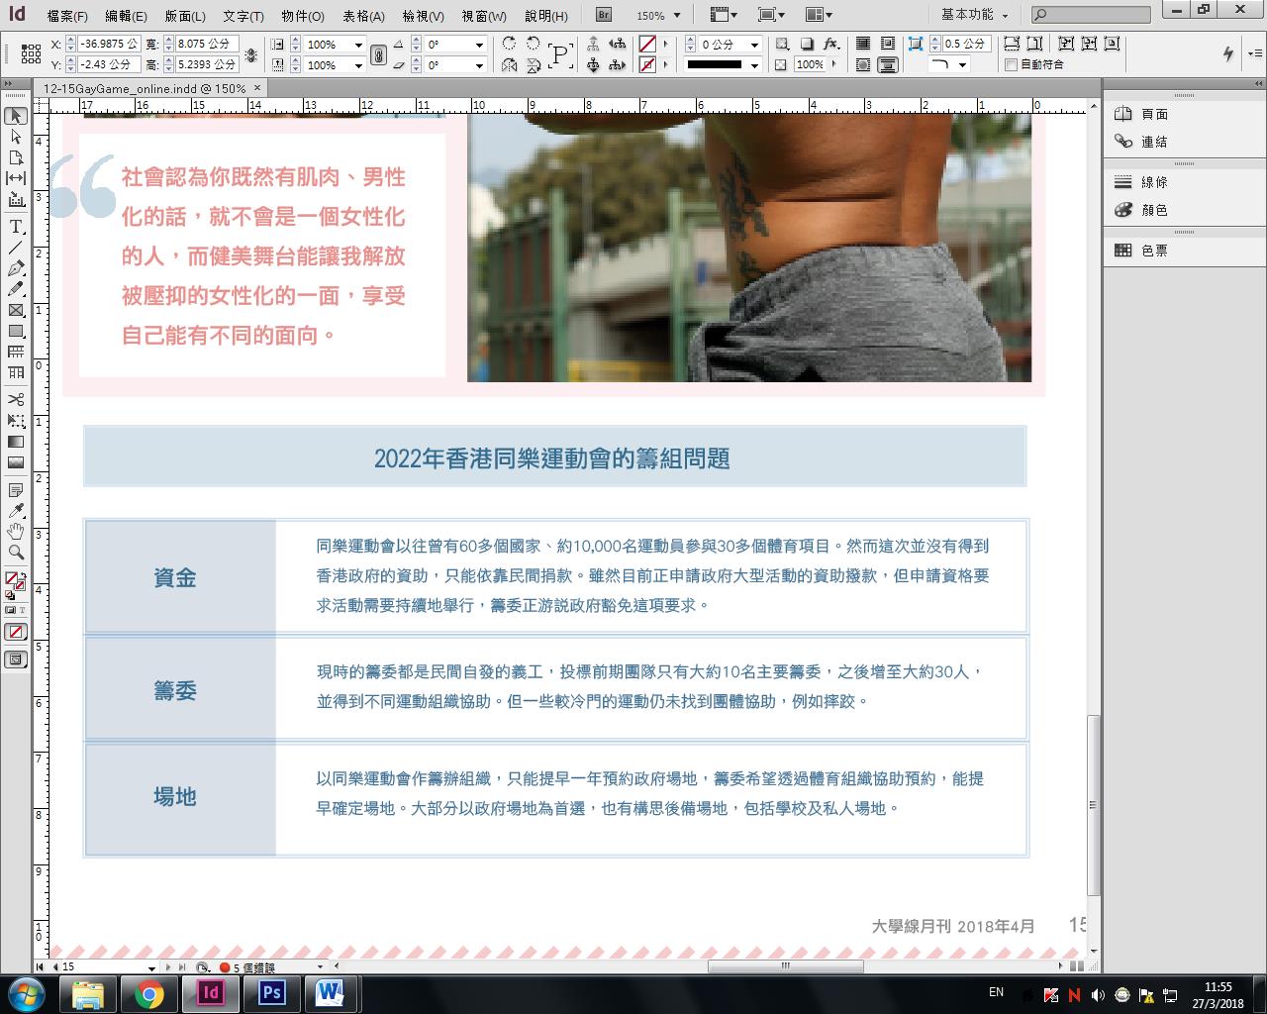Screen dimensions: 1267x1014
Task: Toggle Apply None red-slash button in toolbox
Action: [16, 632]
